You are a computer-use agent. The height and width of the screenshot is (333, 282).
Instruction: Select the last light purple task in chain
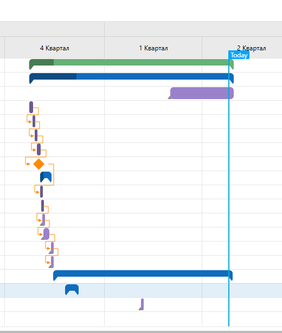(52, 262)
